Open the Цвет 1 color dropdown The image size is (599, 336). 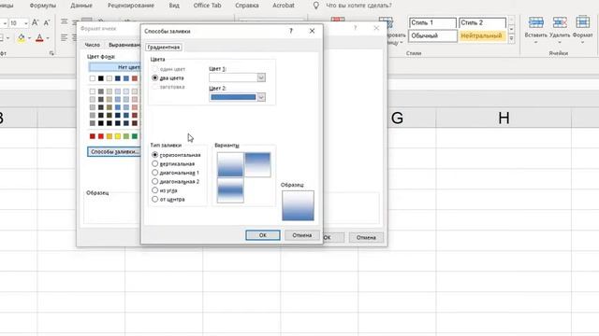[261, 77]
